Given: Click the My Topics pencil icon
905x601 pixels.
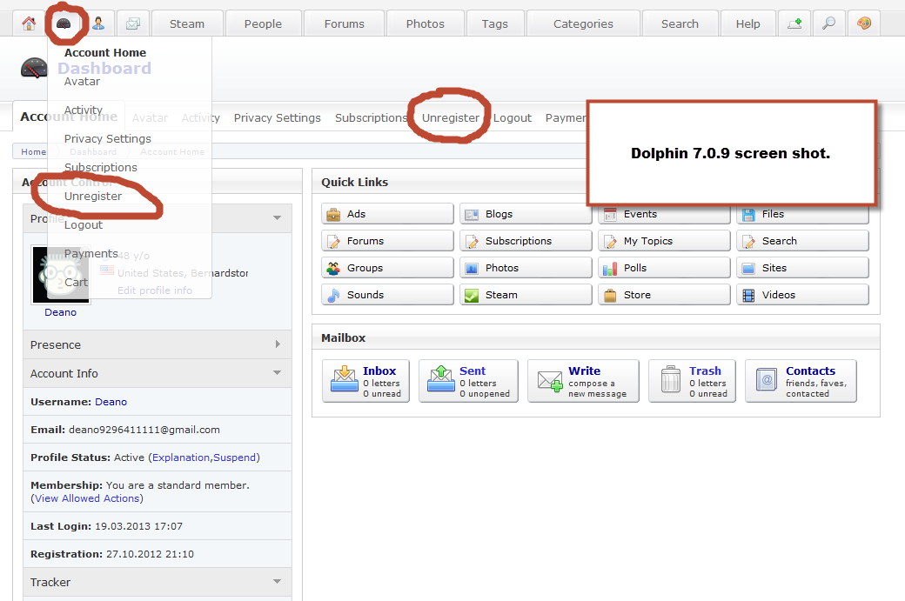Looking at the screenshot, I should (610, 242).
